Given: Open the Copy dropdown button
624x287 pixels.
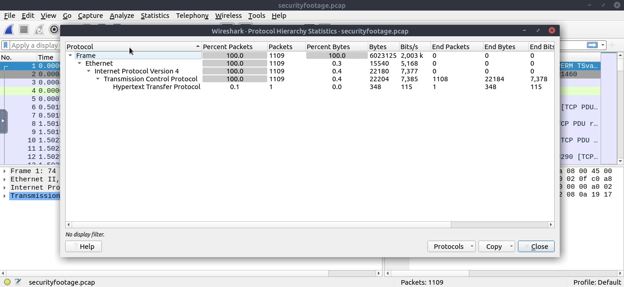Looking at the screenshot, I should pyautogui.click(x=496, y=247).
